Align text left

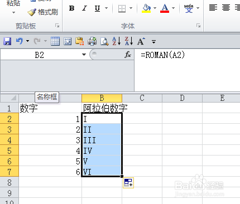(213, 8)
